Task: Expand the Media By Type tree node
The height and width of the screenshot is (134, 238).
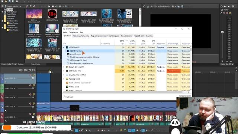Action: click(x=2, y=12)
